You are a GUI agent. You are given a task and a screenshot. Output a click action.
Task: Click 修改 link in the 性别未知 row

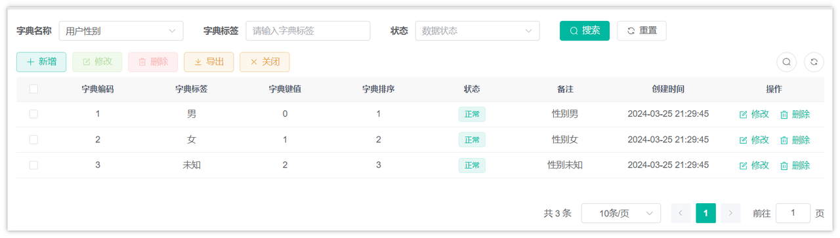[x=754, y=165]
